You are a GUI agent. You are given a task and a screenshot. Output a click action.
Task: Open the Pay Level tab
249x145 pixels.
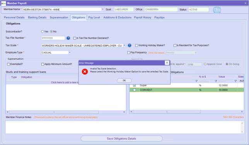tap(94, 17)
